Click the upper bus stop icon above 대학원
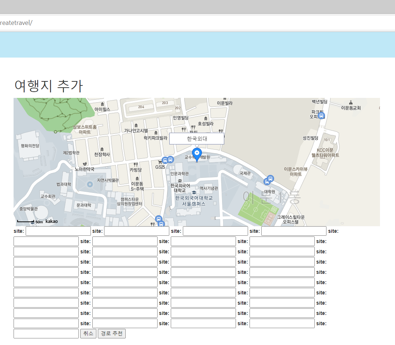The width and height of the screenshot is (395, 345). point(270,179)
